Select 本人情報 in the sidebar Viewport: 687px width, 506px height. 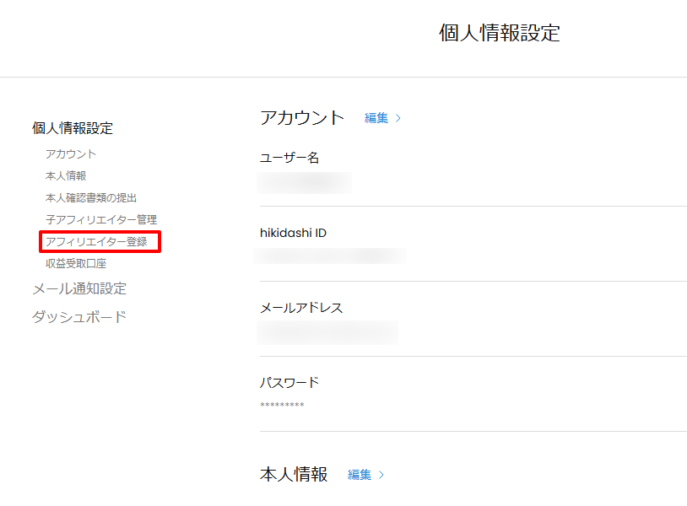66,175
